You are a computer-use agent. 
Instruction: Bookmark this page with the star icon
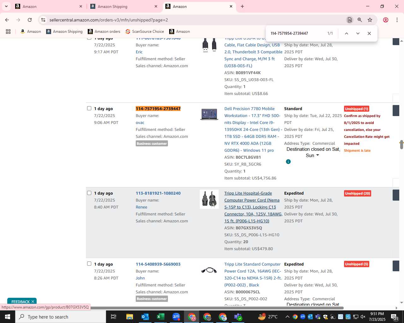(x=370, y=20)
